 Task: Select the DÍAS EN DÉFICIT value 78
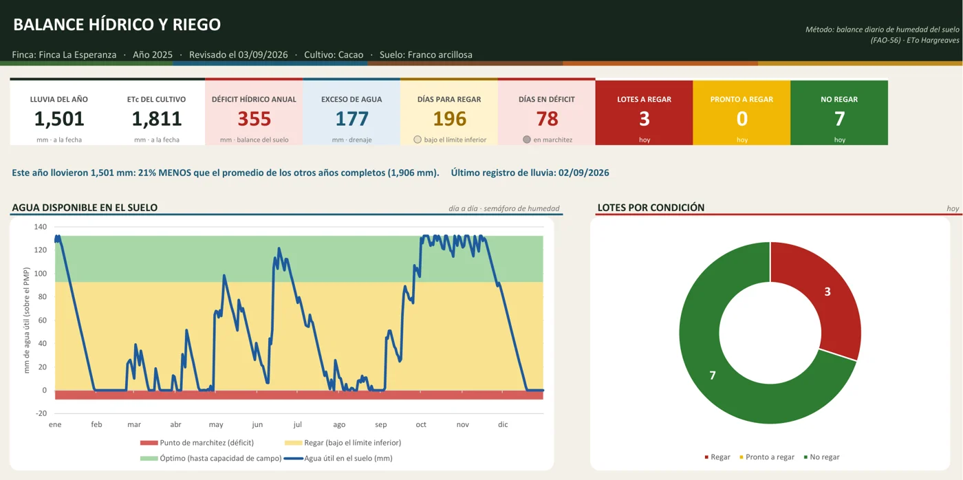point(547,119)
